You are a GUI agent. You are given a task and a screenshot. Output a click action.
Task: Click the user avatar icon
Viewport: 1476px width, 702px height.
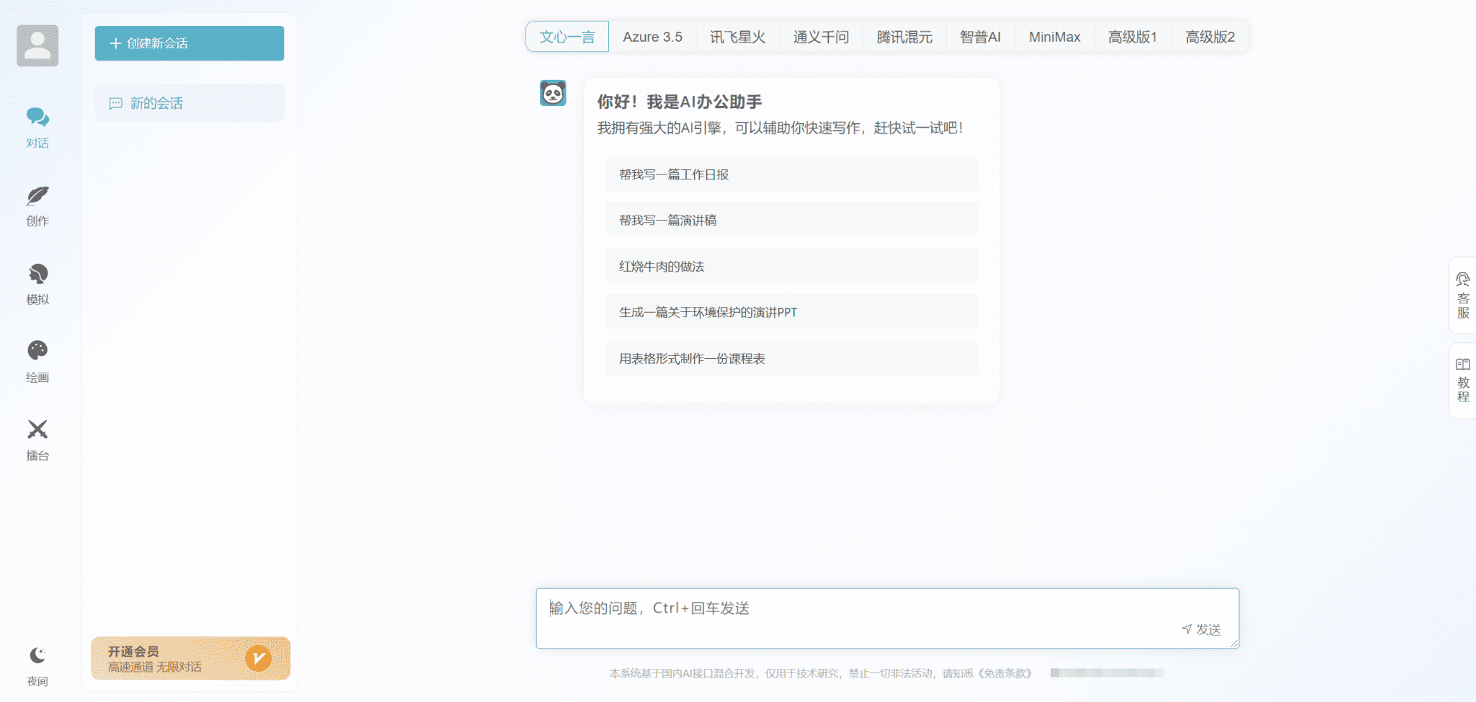click(x=37, y=46)
